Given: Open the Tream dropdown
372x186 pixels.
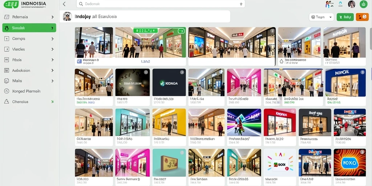Looking at the screenshot, I should (x=321, y=17).
